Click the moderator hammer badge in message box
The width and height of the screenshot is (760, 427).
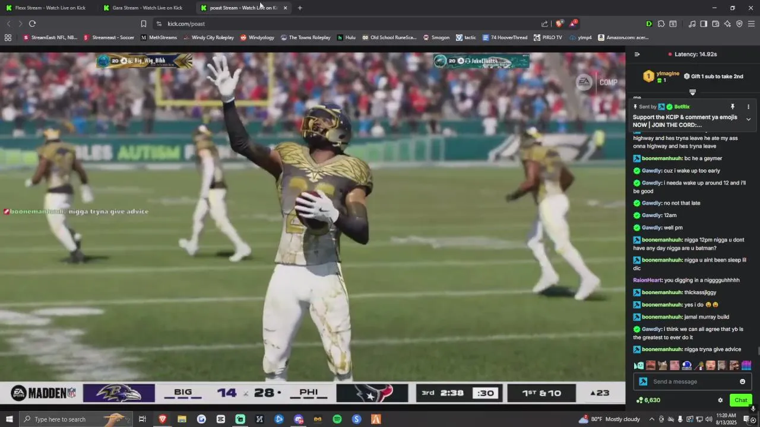[x=642, y=381]
